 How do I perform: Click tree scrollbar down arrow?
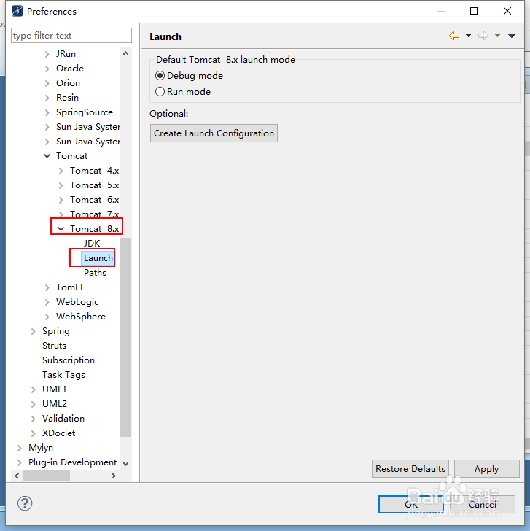tap(126, 464)
